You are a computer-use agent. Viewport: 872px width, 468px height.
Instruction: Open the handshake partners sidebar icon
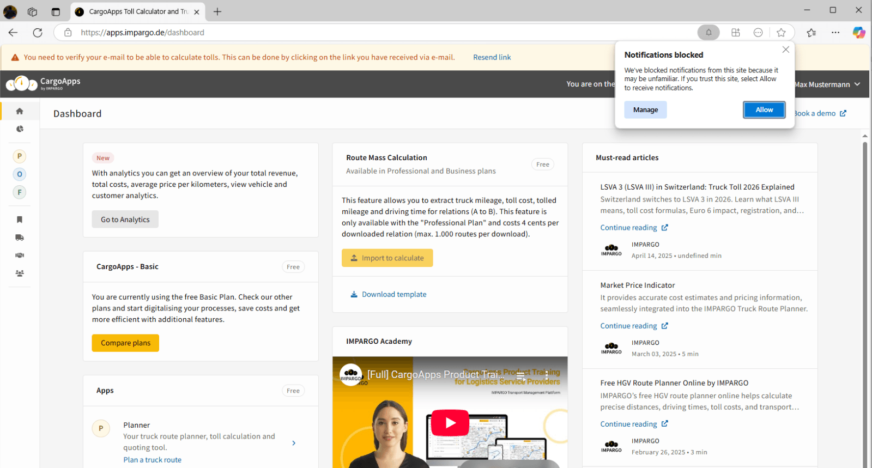click(20, 256)
